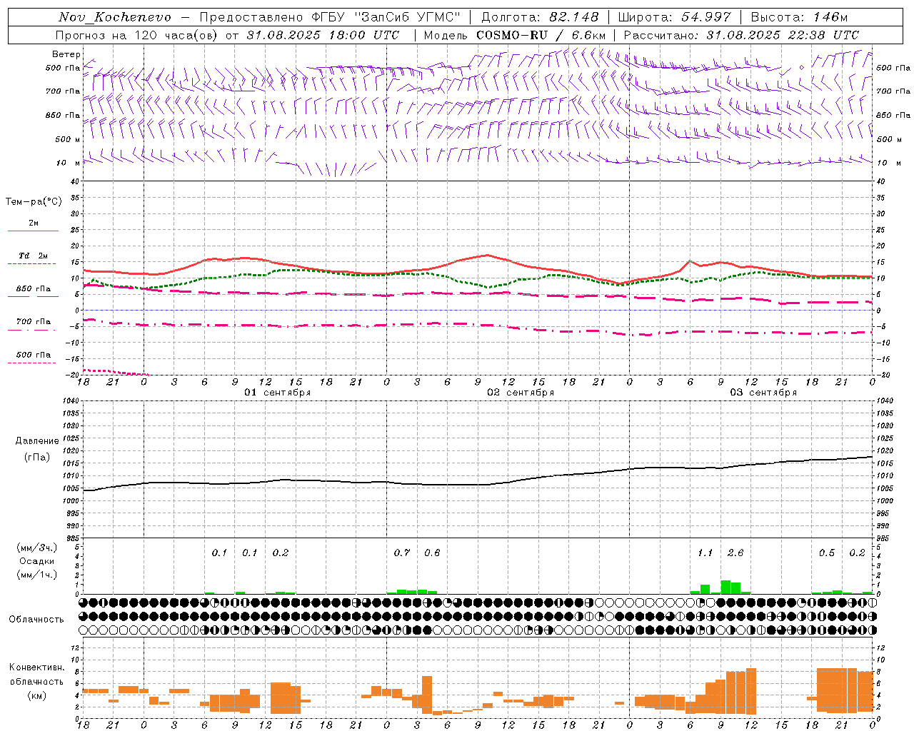Click the 1.1 precipitation amount value
This screenshot has height=731, width=914.
[705, 553]
